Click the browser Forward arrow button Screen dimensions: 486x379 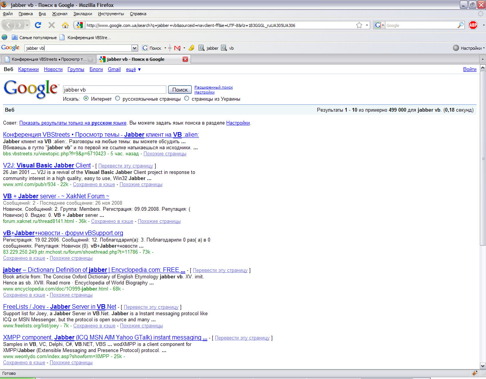point(20,25)
